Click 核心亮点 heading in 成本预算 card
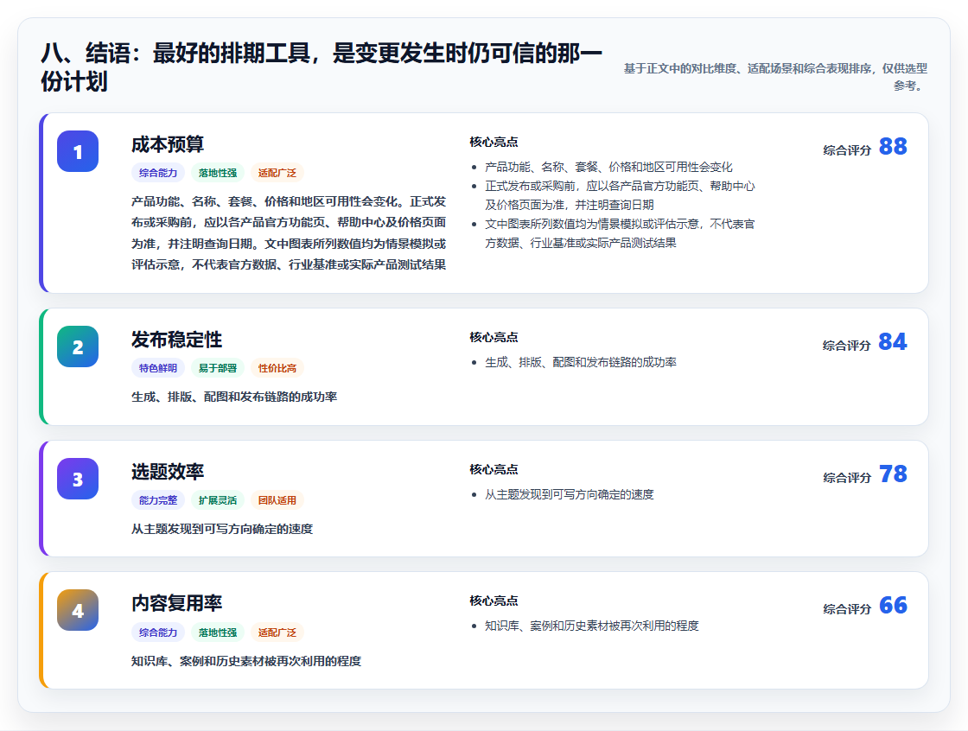 (x=494, y=142)
